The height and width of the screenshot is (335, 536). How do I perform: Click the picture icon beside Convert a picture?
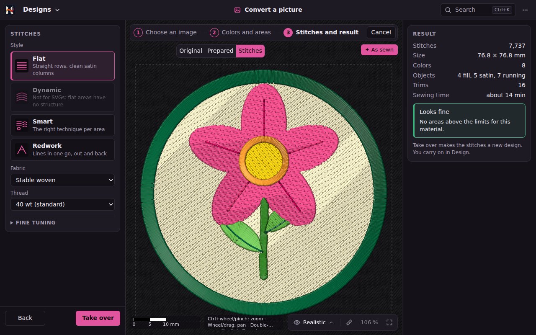237,10
